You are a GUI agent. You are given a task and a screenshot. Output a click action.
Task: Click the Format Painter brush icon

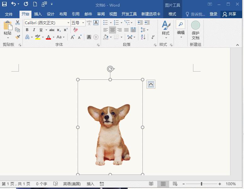pos(18,37)
